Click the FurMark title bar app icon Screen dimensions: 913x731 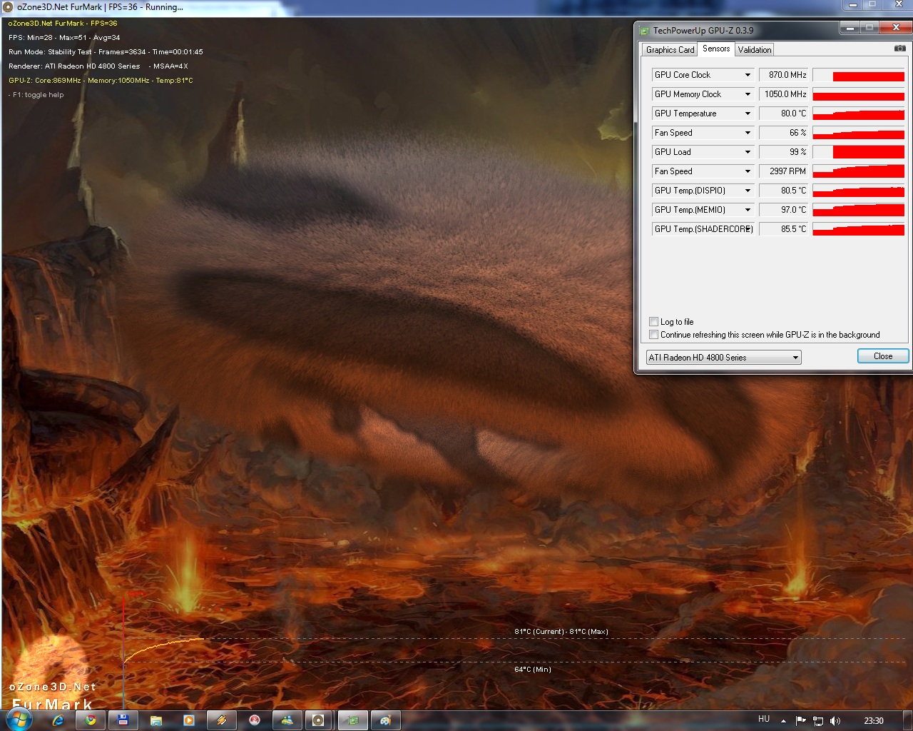(x=9, y=7)
